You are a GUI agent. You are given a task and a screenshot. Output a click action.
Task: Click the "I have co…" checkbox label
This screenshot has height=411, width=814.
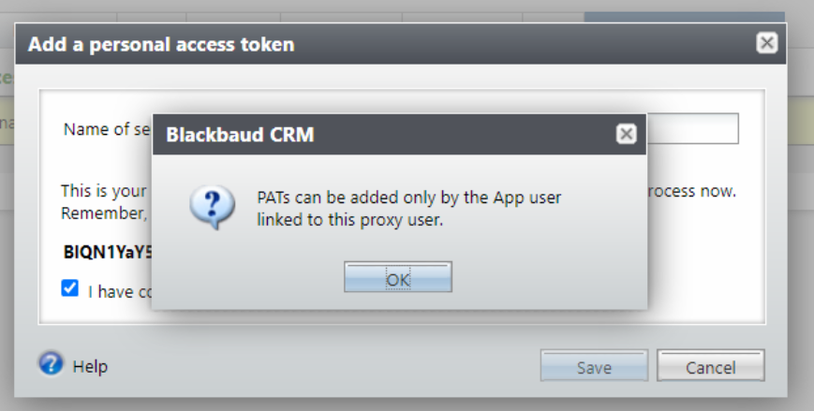(x=120, y=291)
